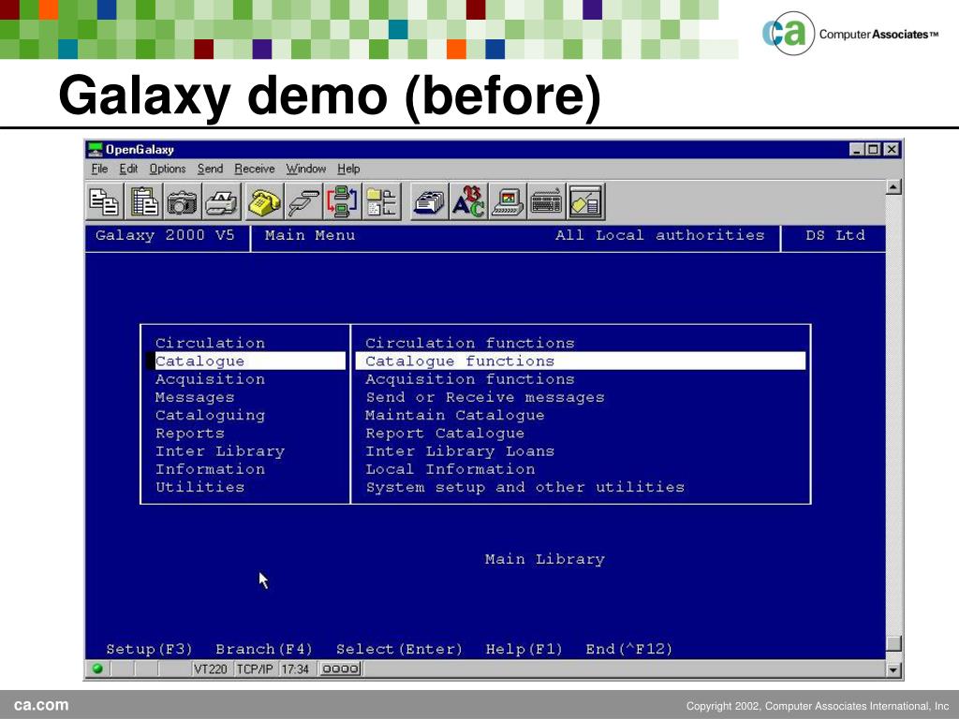The image size is (959, 719).
Task: Select Messages in the main menu list
Action: point(195,397)
